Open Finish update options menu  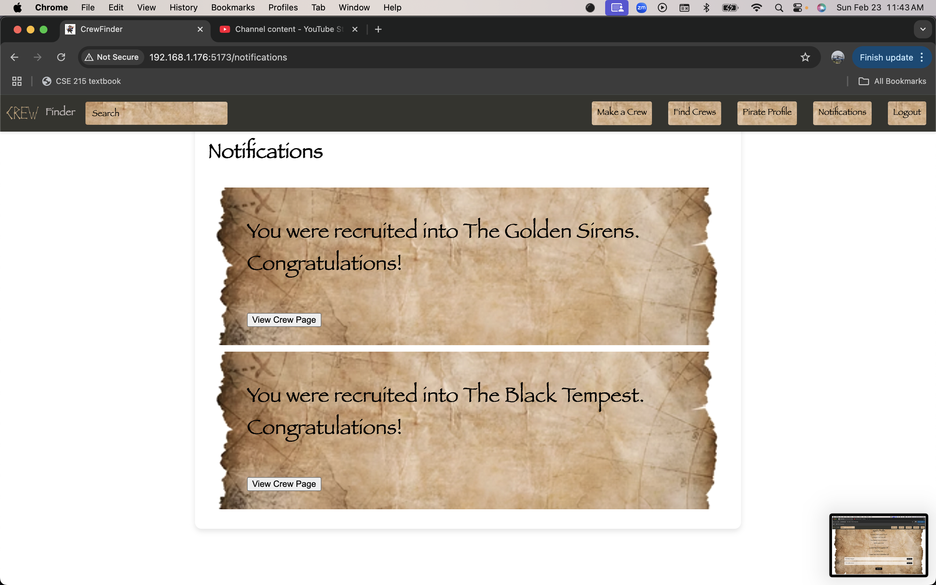[x=922, y=57]
